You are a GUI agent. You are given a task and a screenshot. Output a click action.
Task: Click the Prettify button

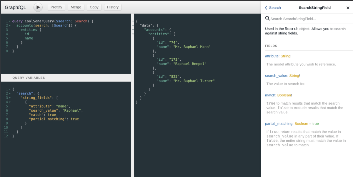click(56, 7)
